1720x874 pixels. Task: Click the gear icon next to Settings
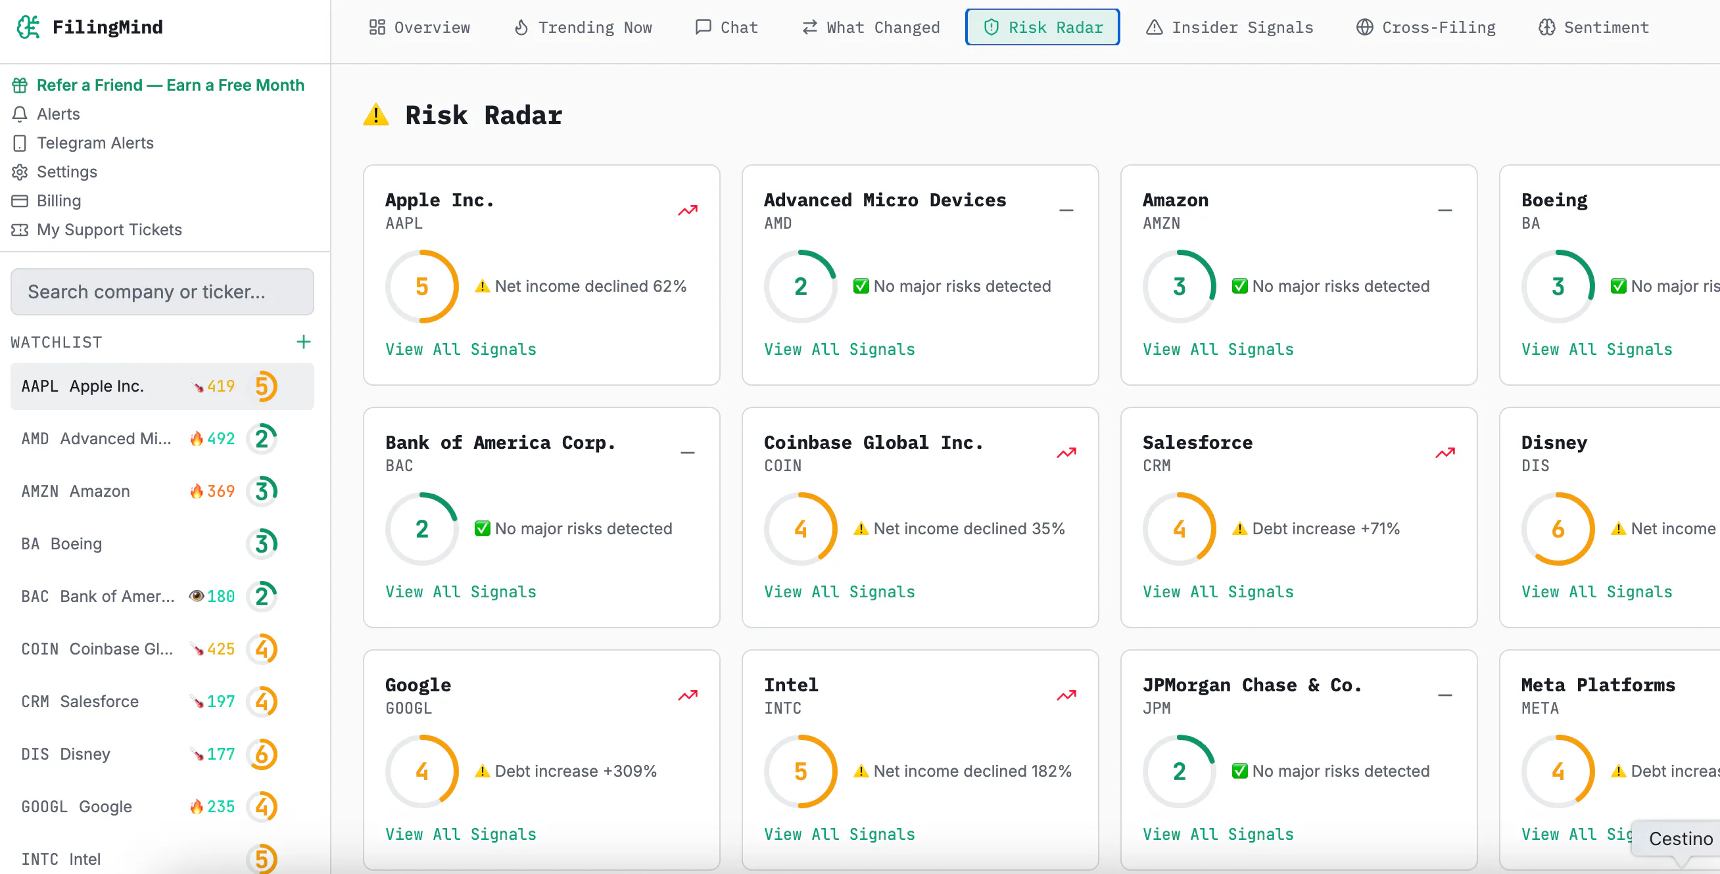pyautogui.click(x=20, y=172)
